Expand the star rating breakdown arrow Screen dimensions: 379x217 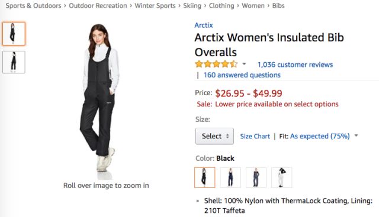(x=244, y=64)
